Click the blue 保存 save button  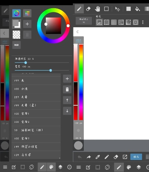pyautogui.click(x=136, y=157)
